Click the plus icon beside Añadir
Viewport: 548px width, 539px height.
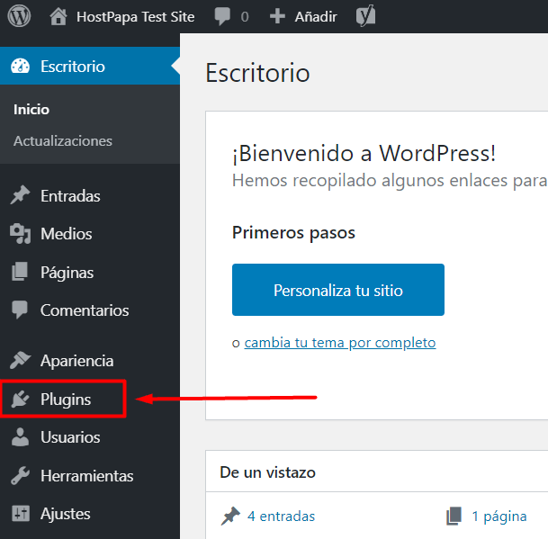[x=277, y=16]
